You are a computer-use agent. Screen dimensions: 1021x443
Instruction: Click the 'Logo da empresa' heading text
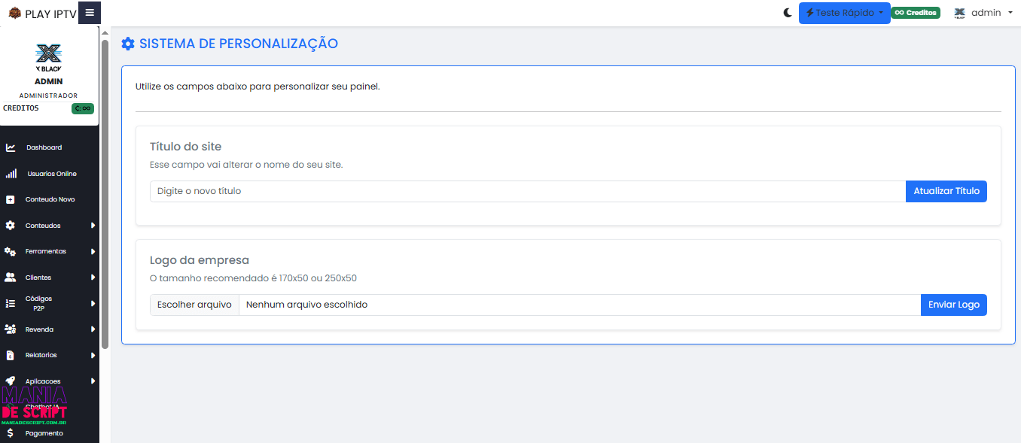click(x=200, y=260)
